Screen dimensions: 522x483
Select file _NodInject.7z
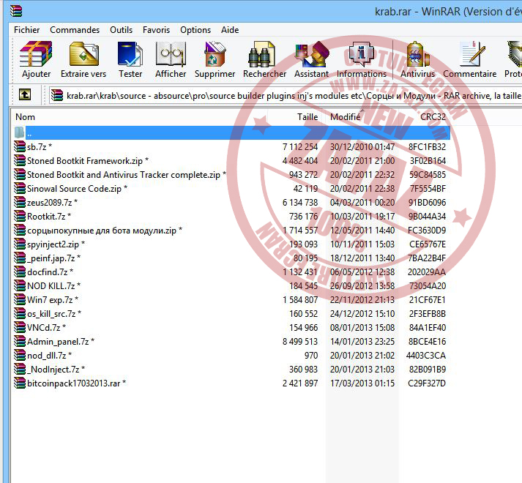(x=53, y=369)
